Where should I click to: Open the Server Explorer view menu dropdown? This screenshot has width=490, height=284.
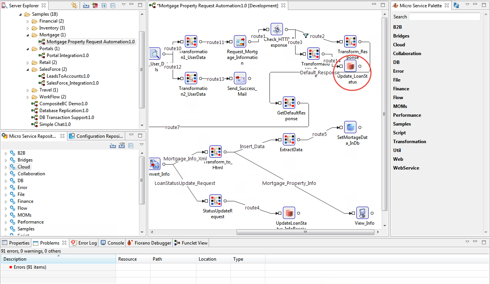pos(124,5)
